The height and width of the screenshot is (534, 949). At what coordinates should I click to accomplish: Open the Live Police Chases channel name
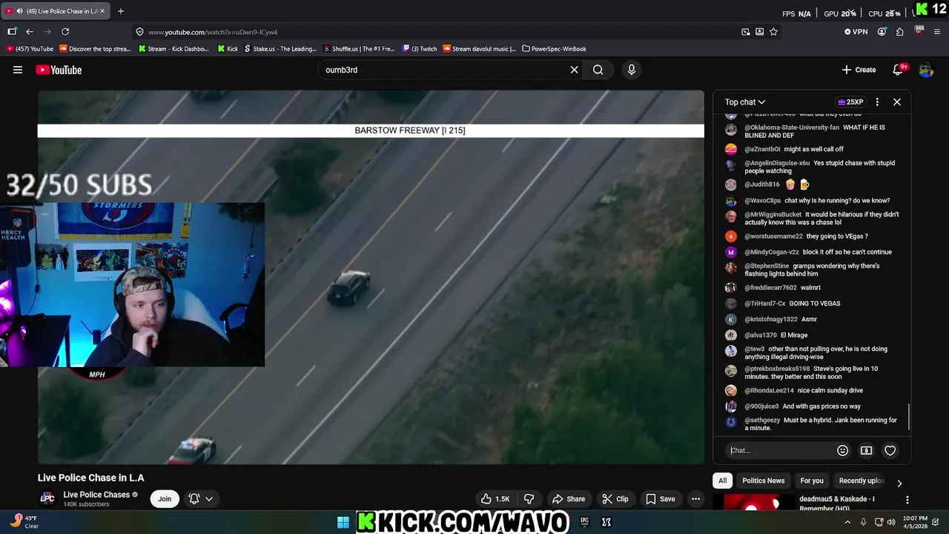[x=96, y=495]
